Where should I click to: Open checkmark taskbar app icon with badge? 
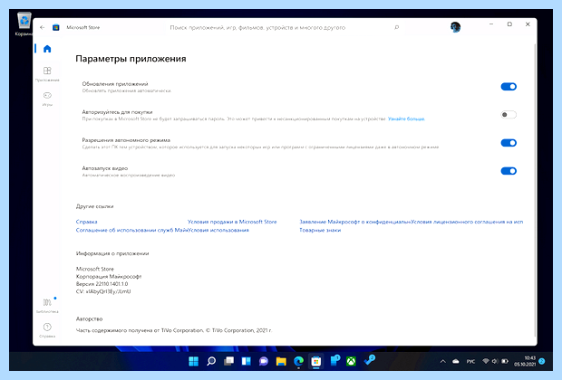pyautogui.click(x=369, y=360)
